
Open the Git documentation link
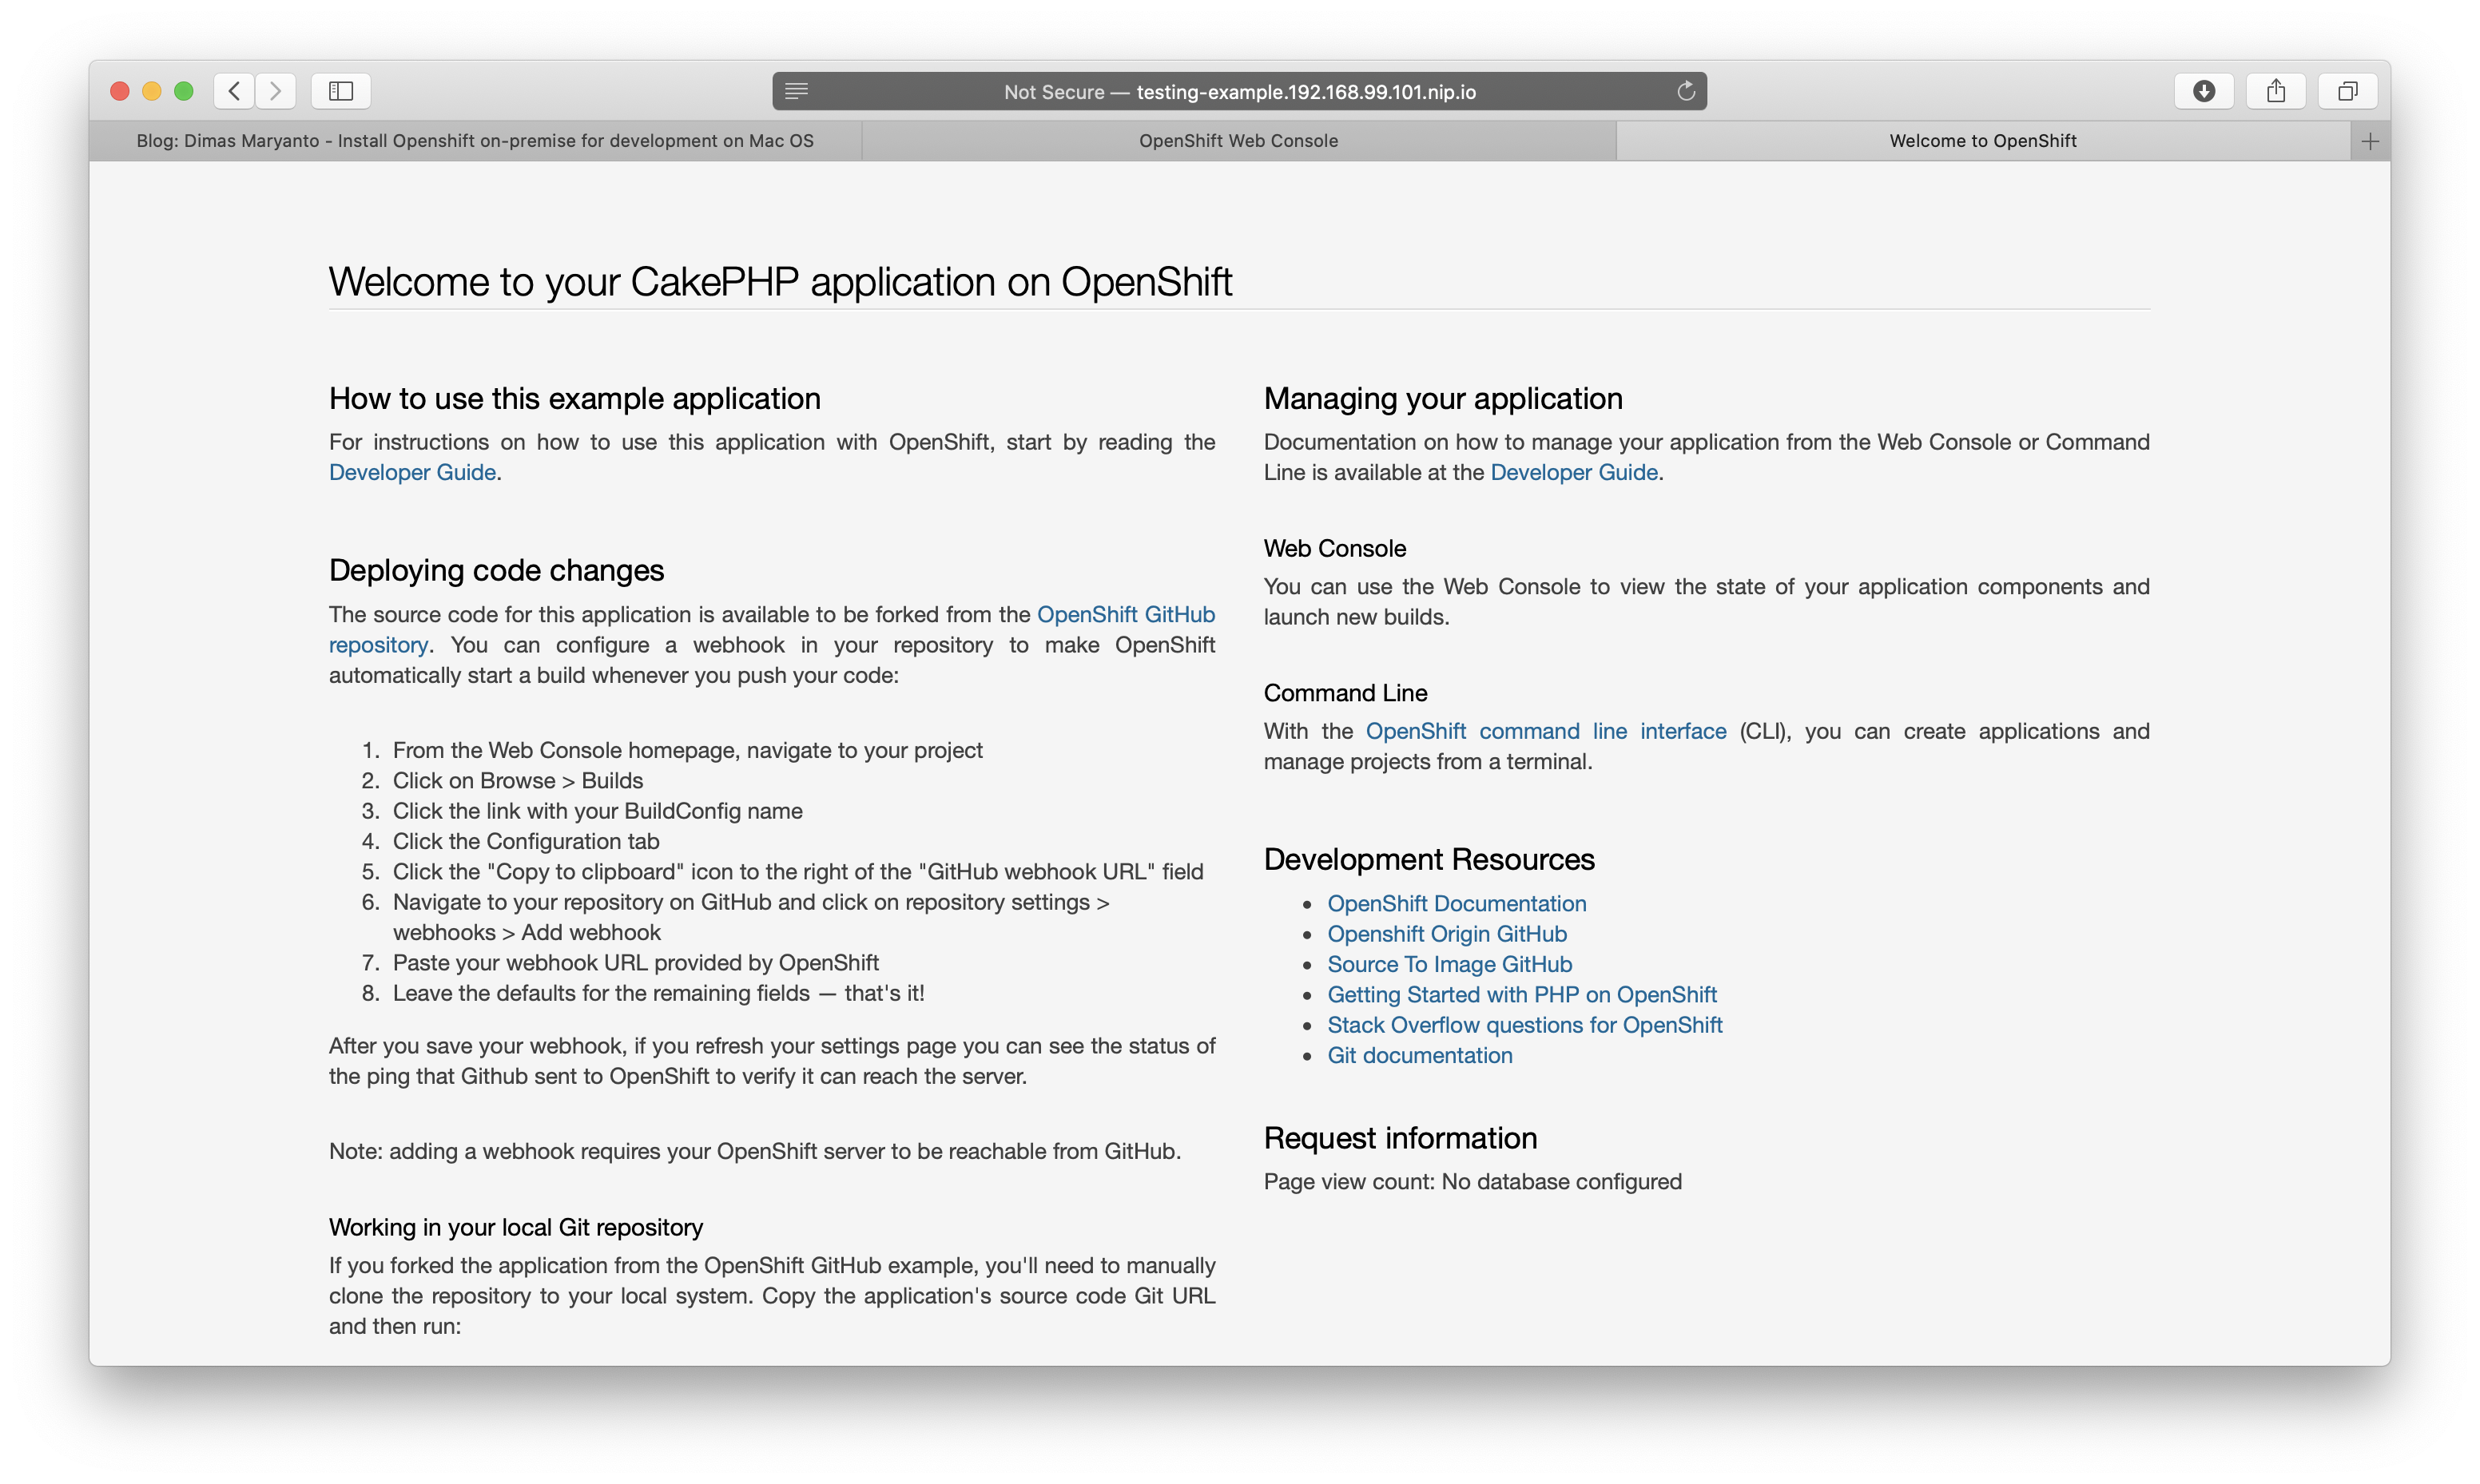pyautogui.click(x=1420, y=1055)
